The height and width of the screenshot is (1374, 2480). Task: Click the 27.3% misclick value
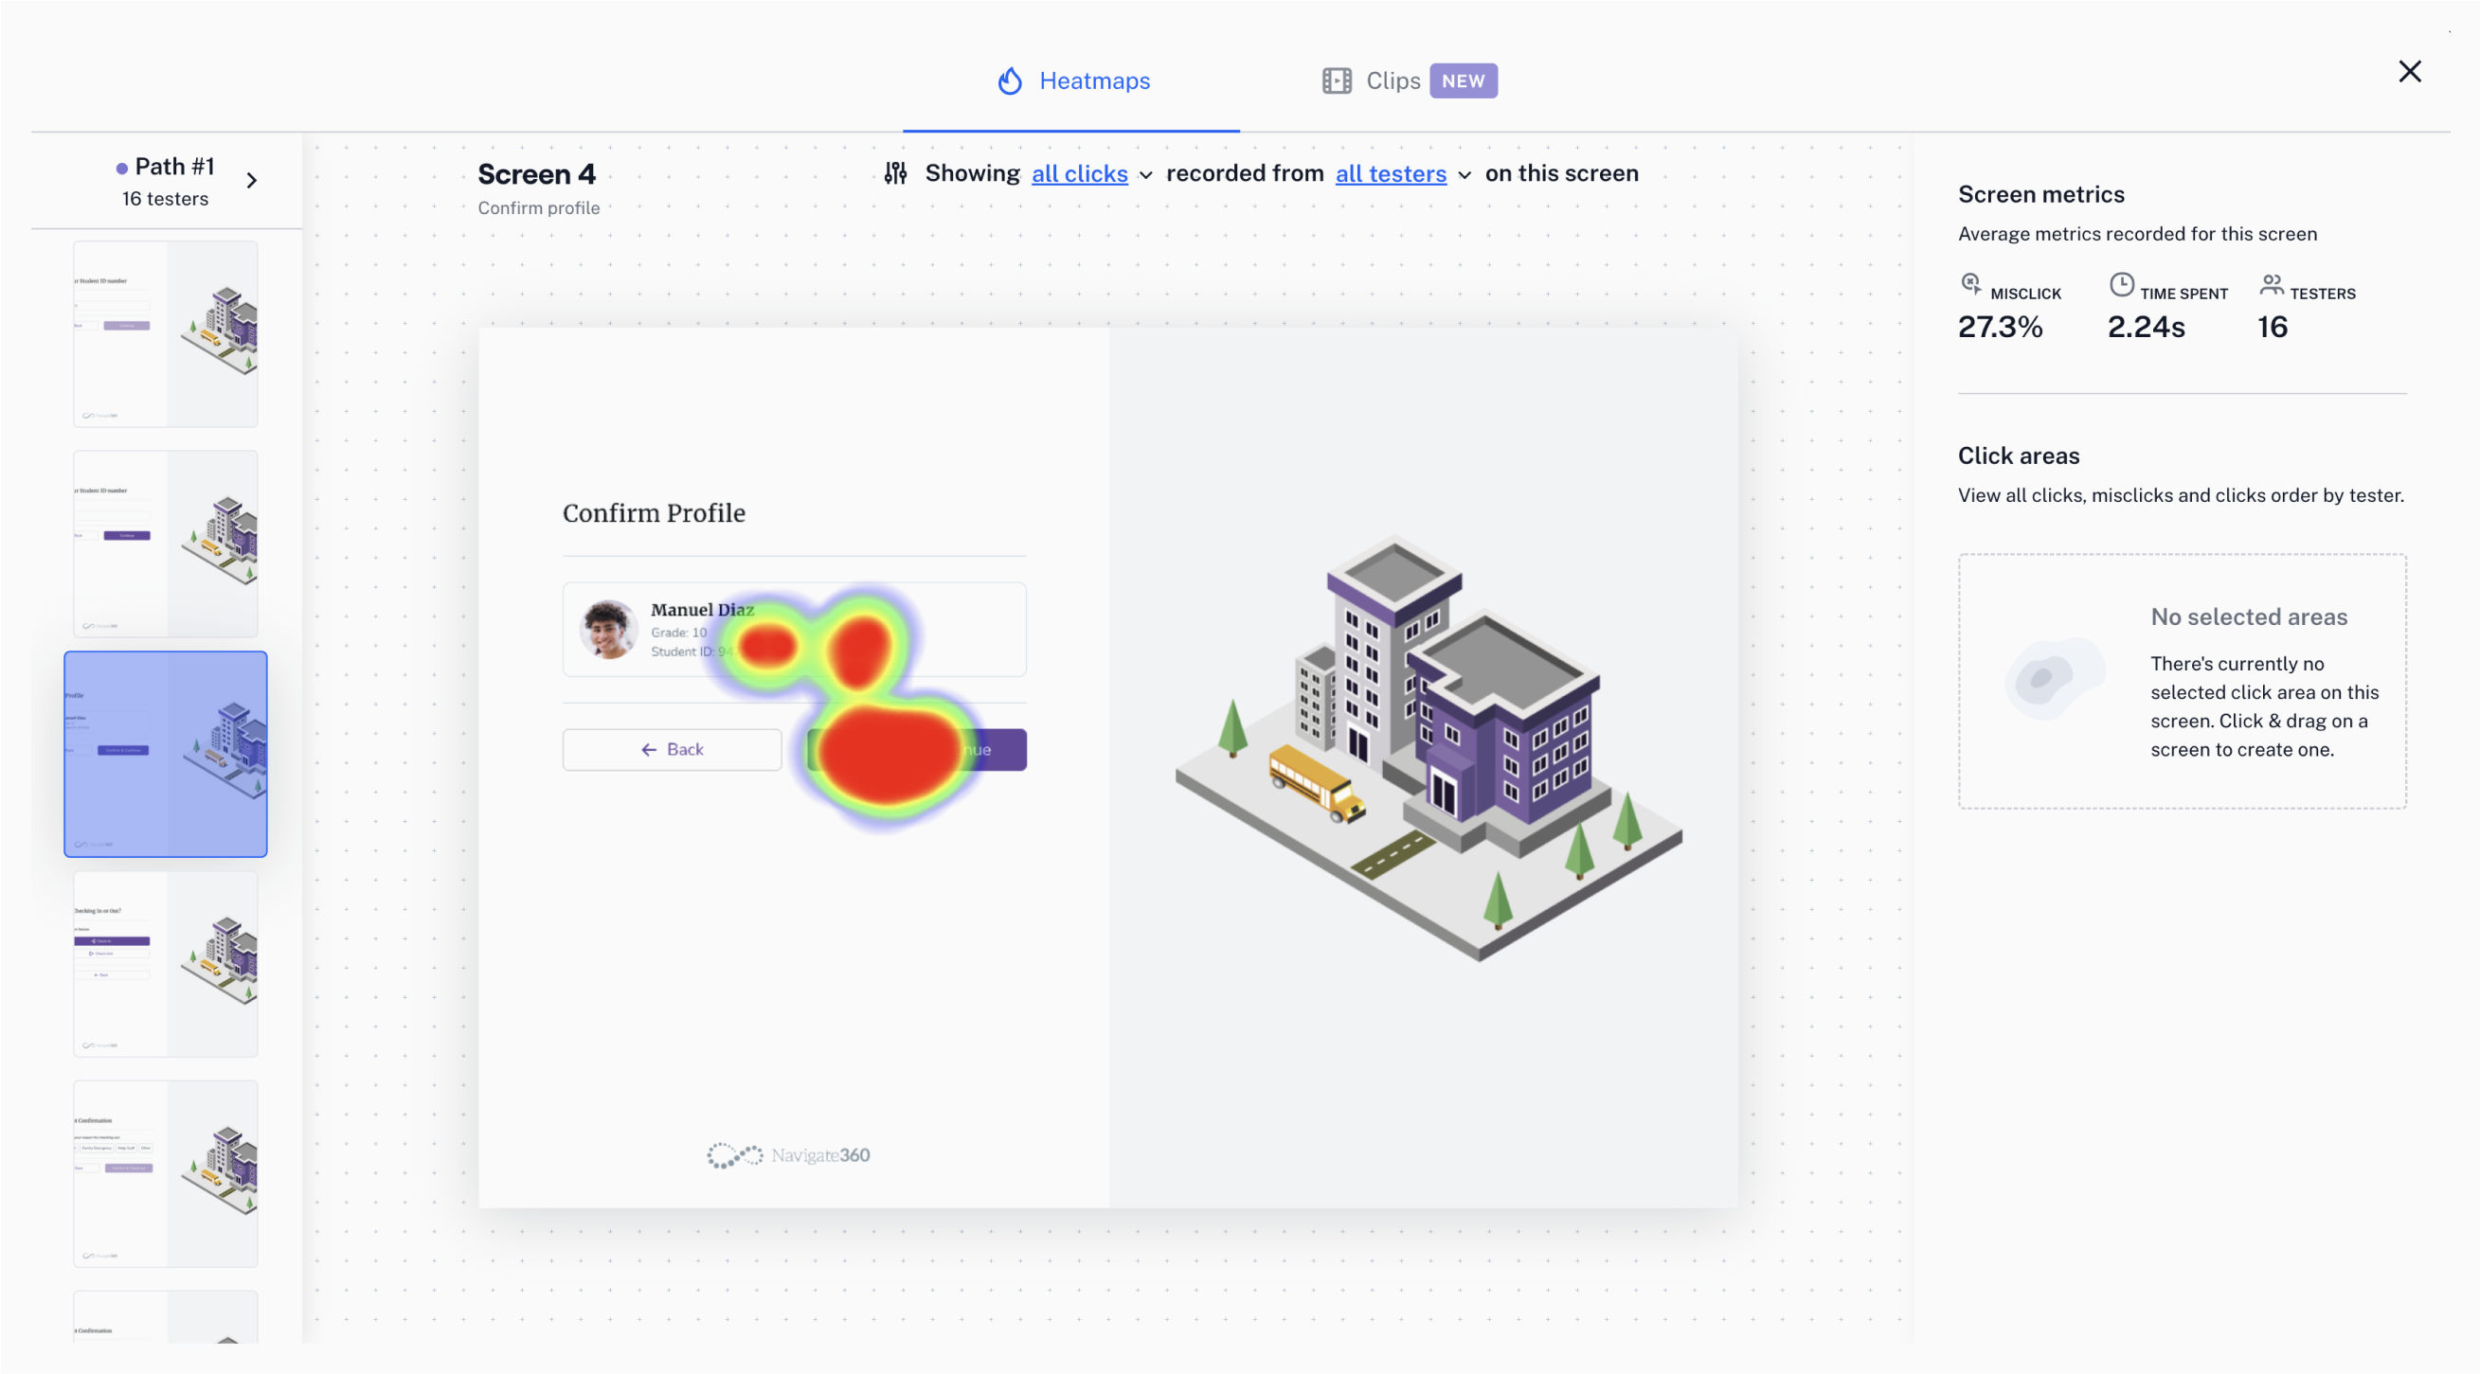coord(2000,327)
